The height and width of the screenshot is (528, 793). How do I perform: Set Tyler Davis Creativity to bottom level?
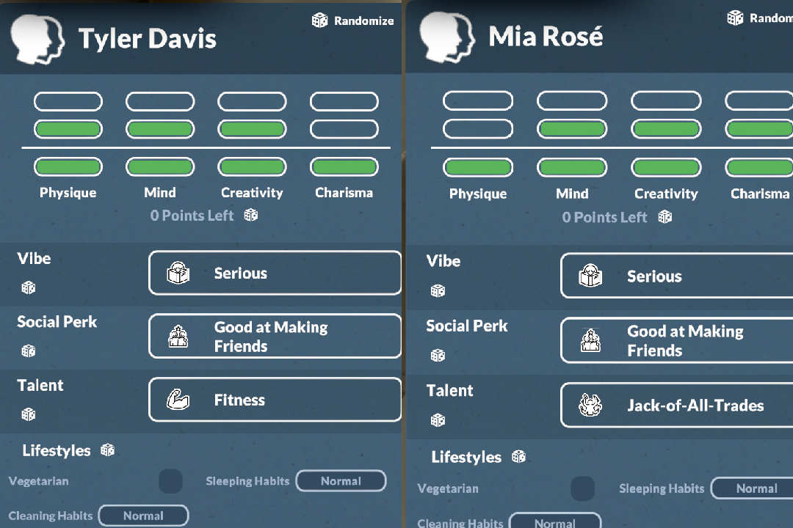(x=253, y=166)
